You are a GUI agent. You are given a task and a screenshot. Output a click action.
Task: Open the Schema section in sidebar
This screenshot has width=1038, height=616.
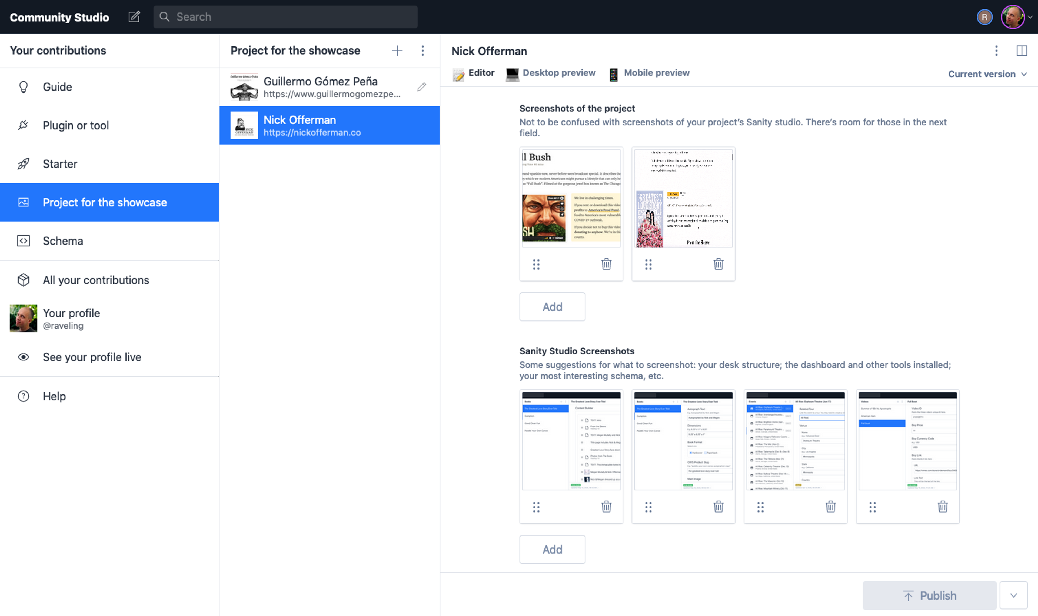click(62, 241)
